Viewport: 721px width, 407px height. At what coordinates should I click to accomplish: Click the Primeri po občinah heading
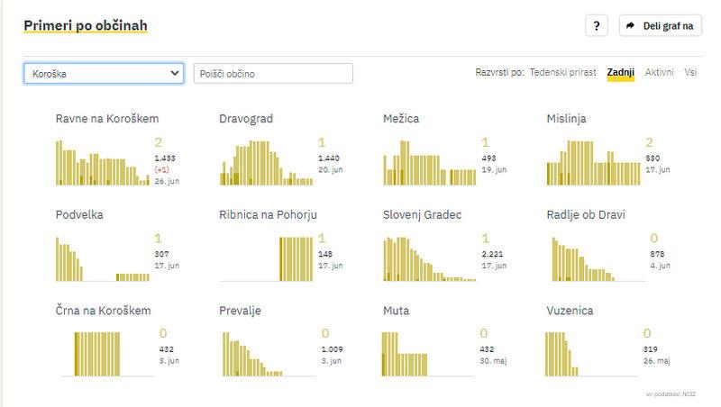click(86, 26)
